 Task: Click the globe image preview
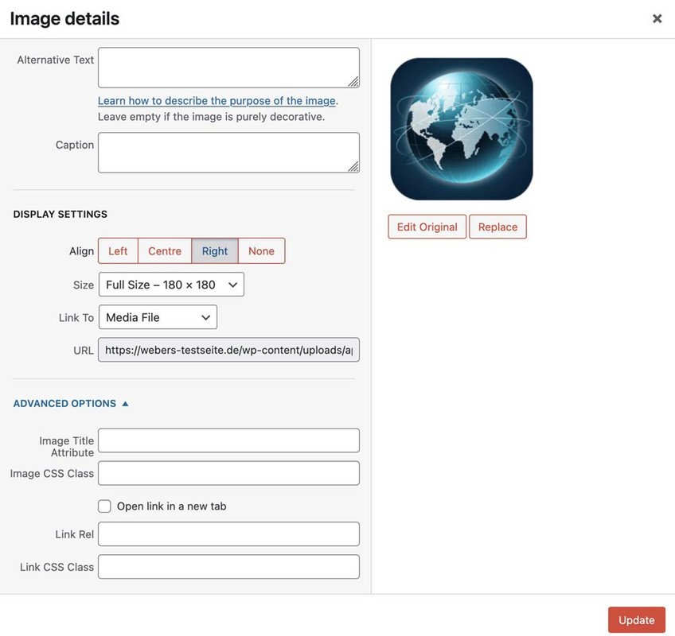[462, 129]
